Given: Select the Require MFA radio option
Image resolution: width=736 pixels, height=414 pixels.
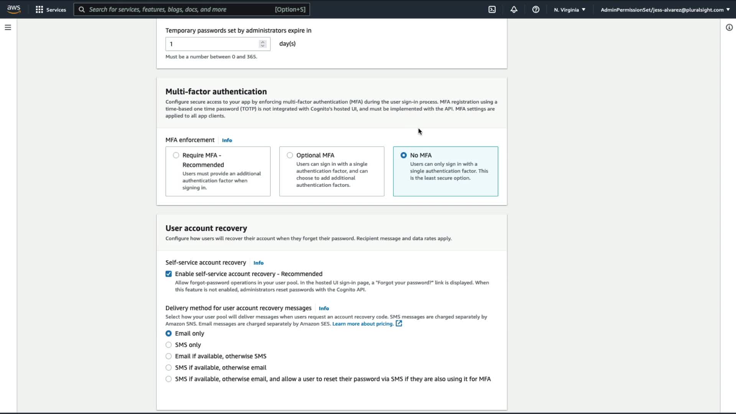Looking at the screenshot, I should (176, 155).
